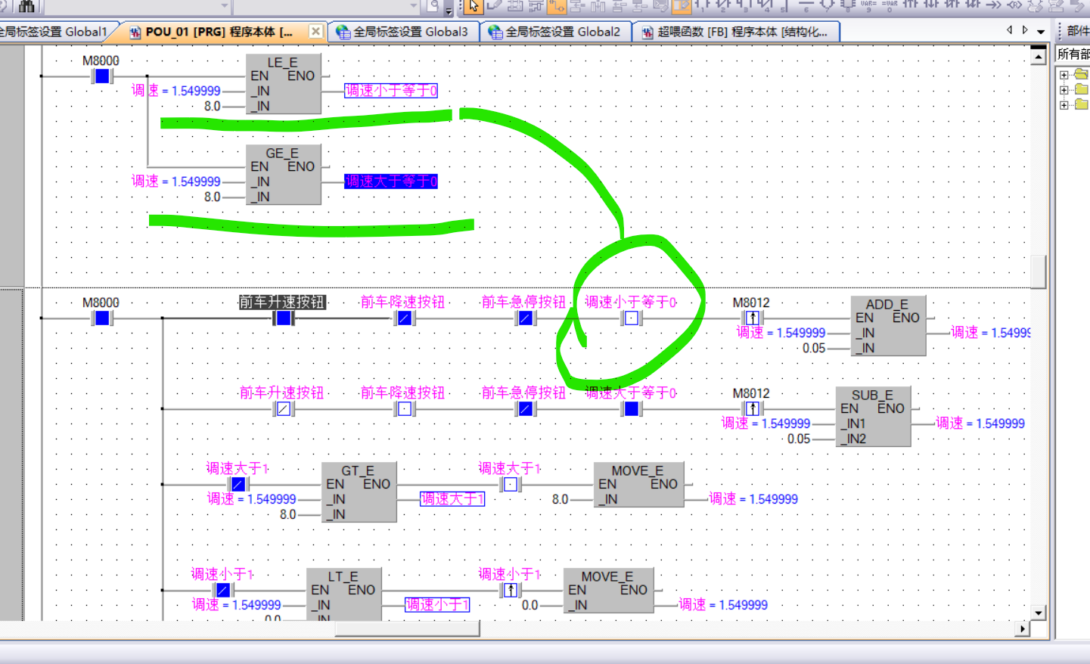Select the arrow pointer selection tool
This screenshot has width=1090, height=664.
click(474, 7)
